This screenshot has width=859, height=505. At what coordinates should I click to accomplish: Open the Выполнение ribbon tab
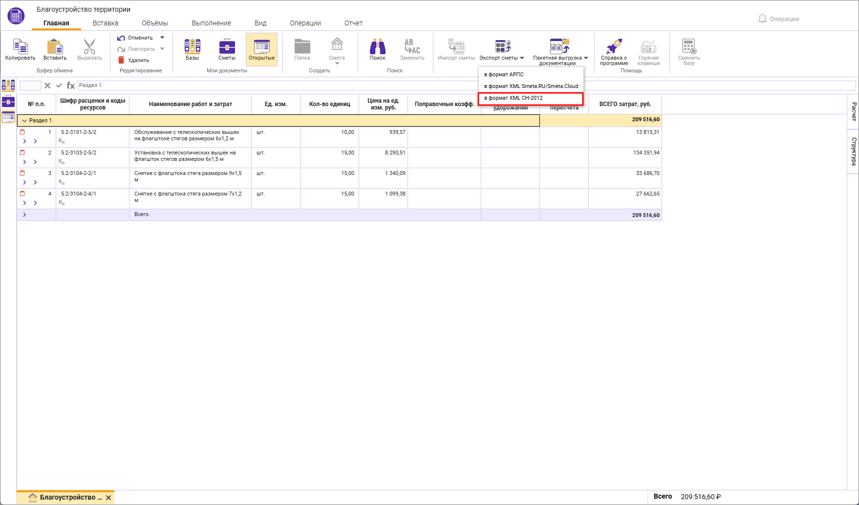[x=211, y=23]
